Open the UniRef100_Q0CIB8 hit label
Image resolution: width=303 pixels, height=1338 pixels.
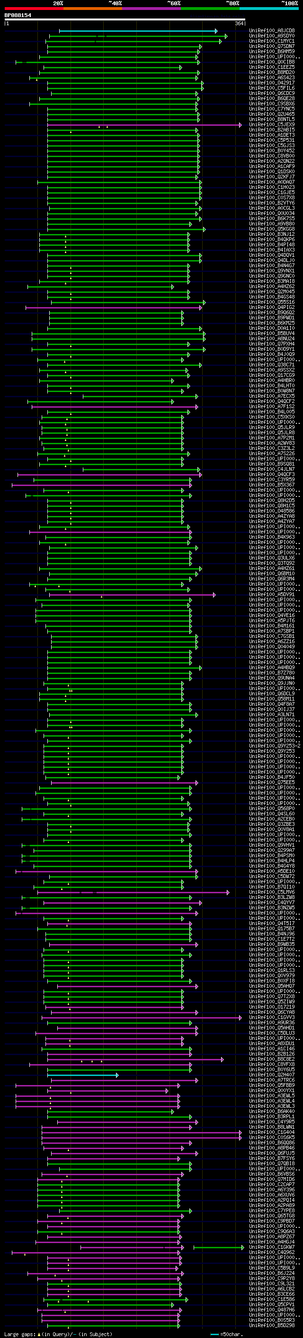(272, 62)
